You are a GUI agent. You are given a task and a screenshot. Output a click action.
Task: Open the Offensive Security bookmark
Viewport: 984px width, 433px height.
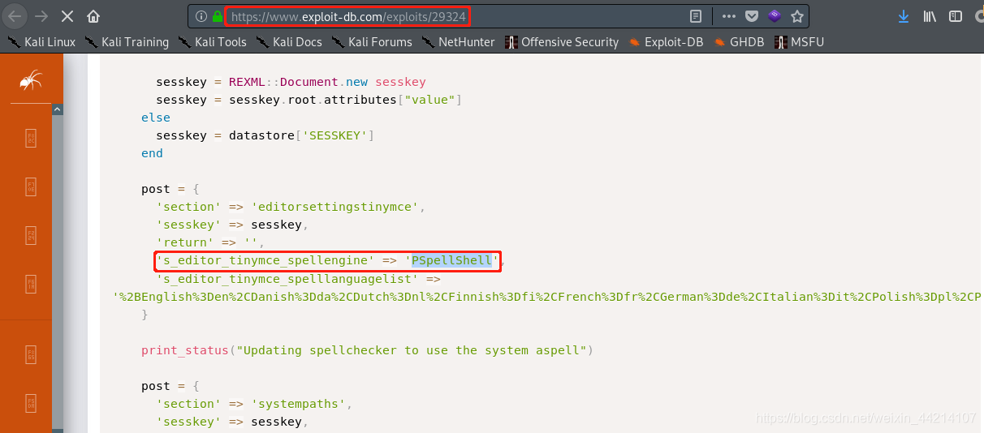coord(562,42)
